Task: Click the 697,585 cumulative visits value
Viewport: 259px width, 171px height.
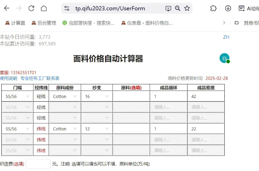Action: [x=47, y=44]
